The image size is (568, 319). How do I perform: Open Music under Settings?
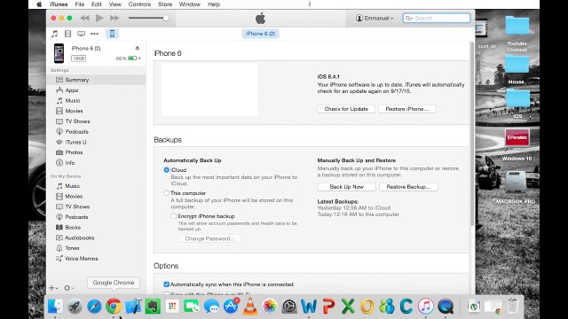point(73,100)
